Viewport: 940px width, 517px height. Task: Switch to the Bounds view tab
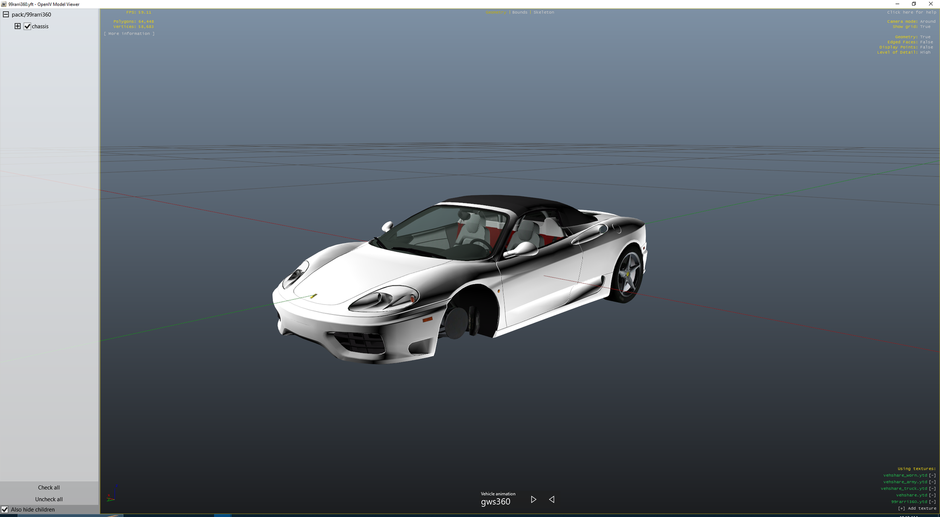coord(520,12)
